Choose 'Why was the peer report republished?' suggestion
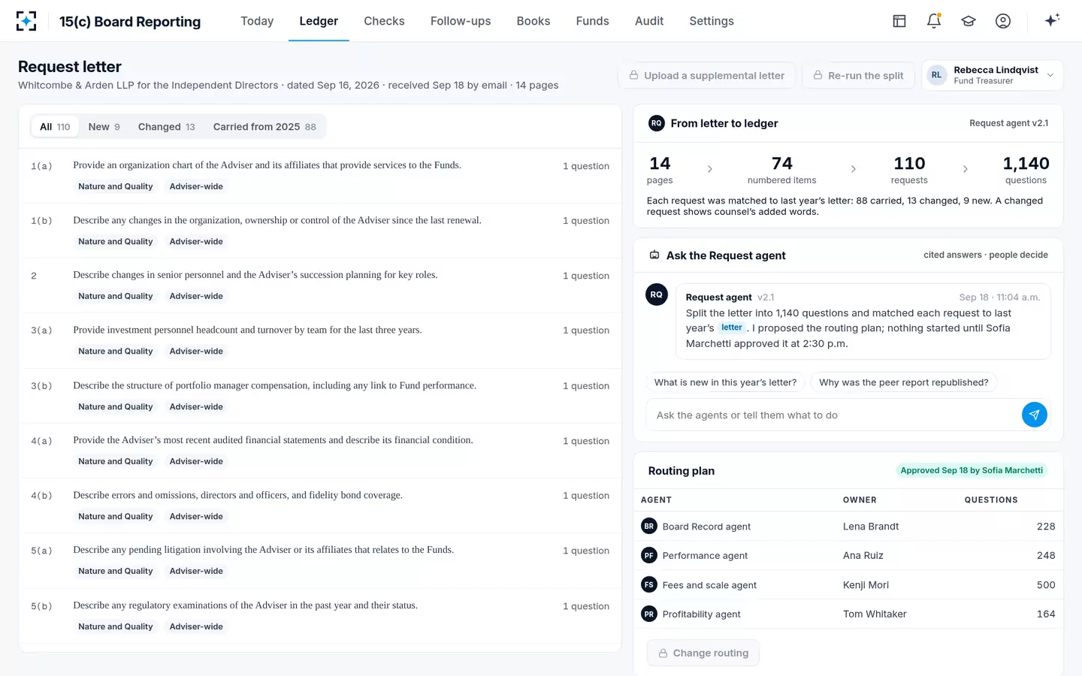 (904, 382)
